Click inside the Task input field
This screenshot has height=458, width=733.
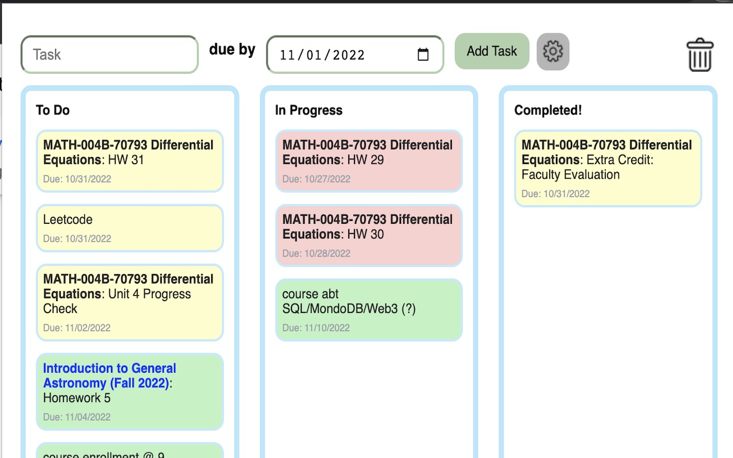tap(109, 54)
